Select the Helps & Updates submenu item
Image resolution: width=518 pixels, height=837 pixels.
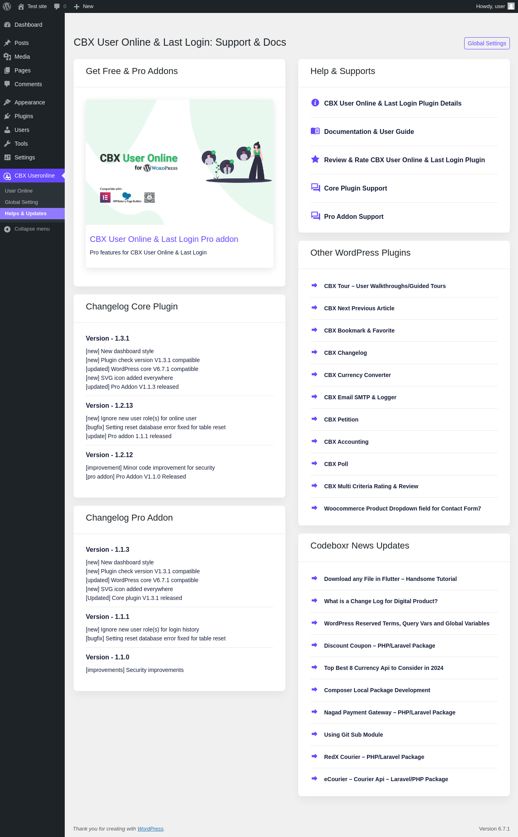tap(32, 214)
